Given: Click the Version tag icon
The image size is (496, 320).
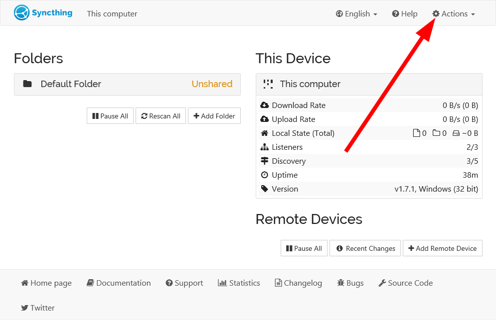Looking at the screenshot, I should [x=264, y=189].
